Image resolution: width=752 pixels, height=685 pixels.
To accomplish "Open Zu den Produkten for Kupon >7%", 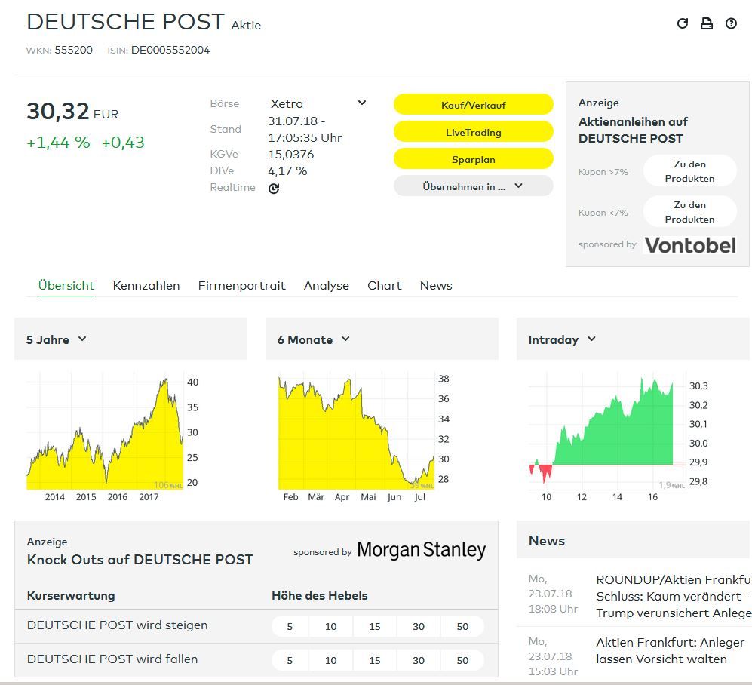I will tap(689, 171).
